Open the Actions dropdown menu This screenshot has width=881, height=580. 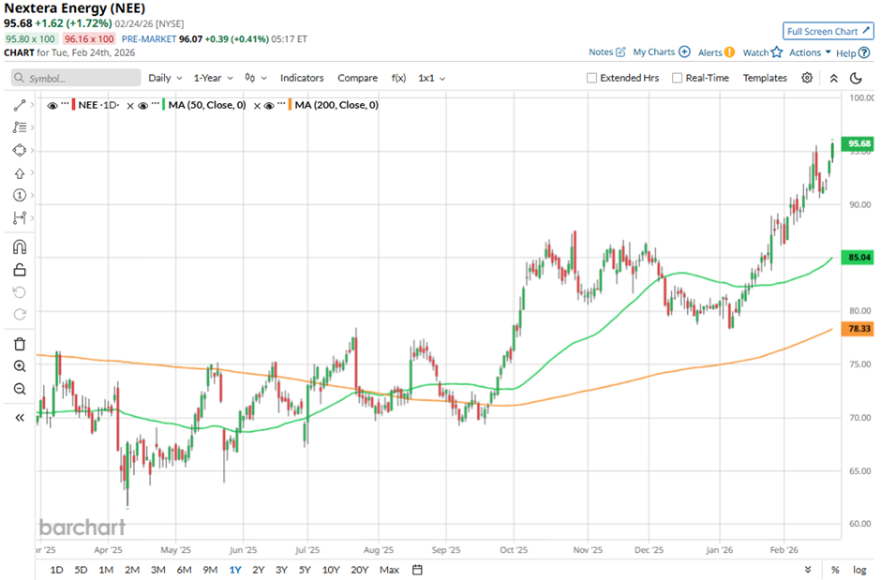pos(810,52)
